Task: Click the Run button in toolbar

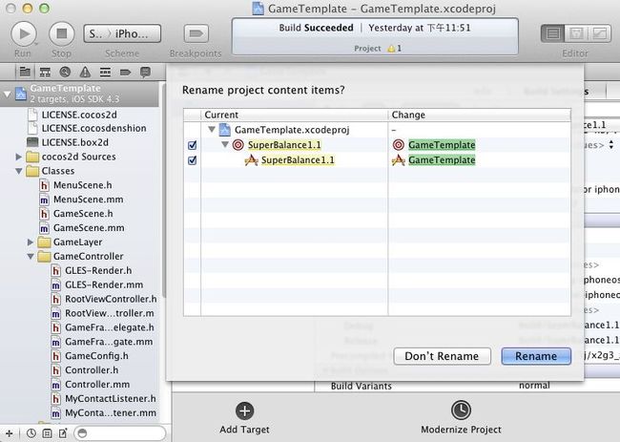Action: 23,34
